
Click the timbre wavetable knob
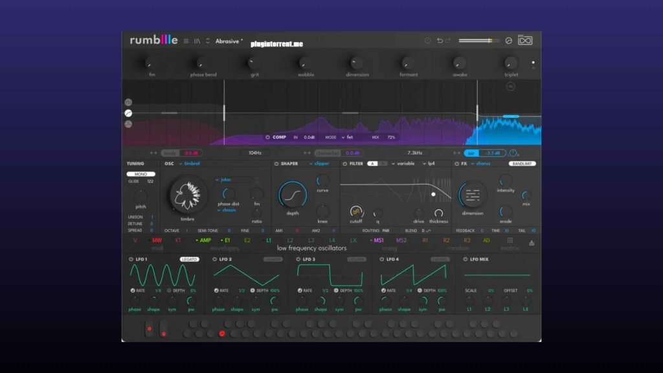pyautogui.click(x=188, y=195)
